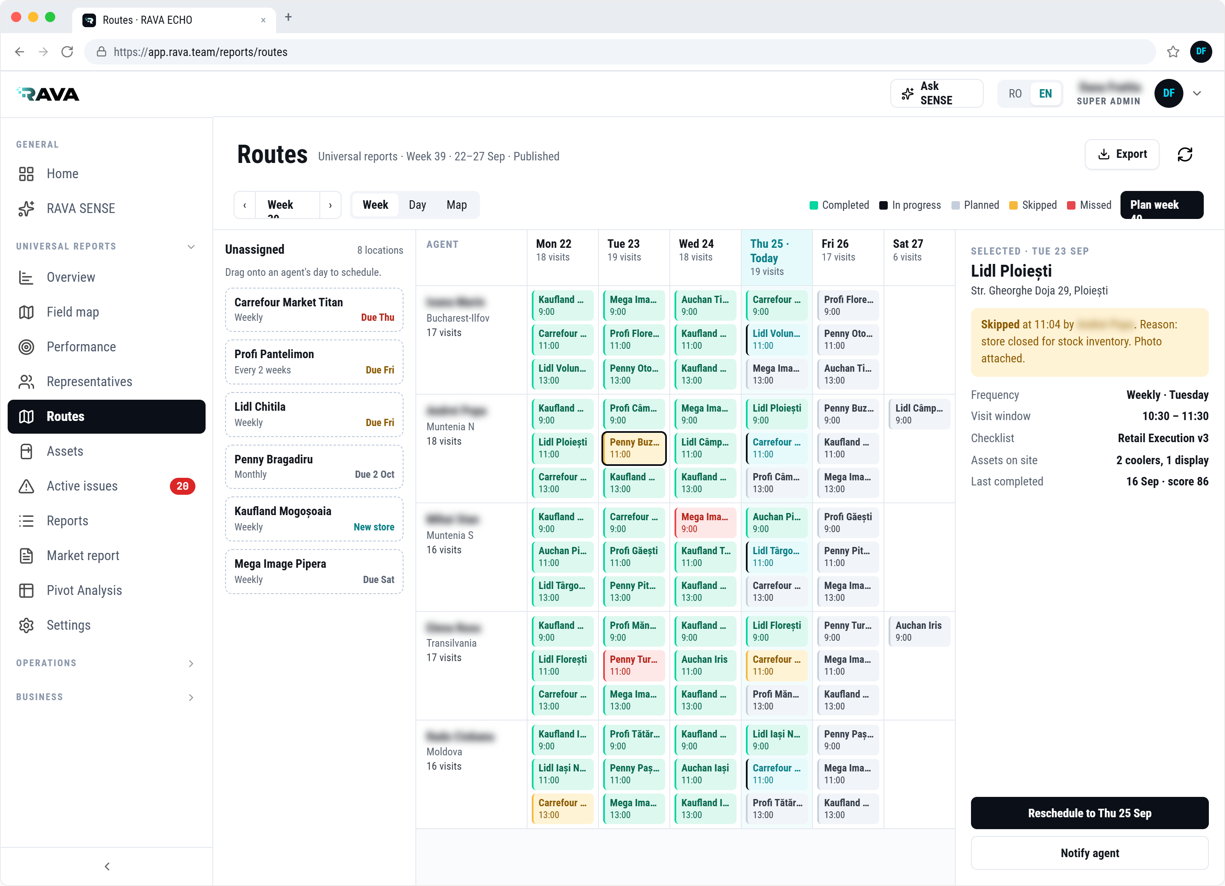Switch language to RO
Viewport: 1225px width, 886px height.
pos(1015,93)
